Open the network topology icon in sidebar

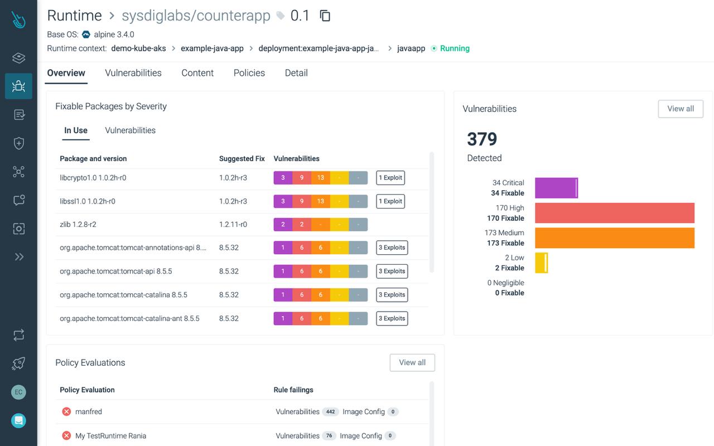18,171
